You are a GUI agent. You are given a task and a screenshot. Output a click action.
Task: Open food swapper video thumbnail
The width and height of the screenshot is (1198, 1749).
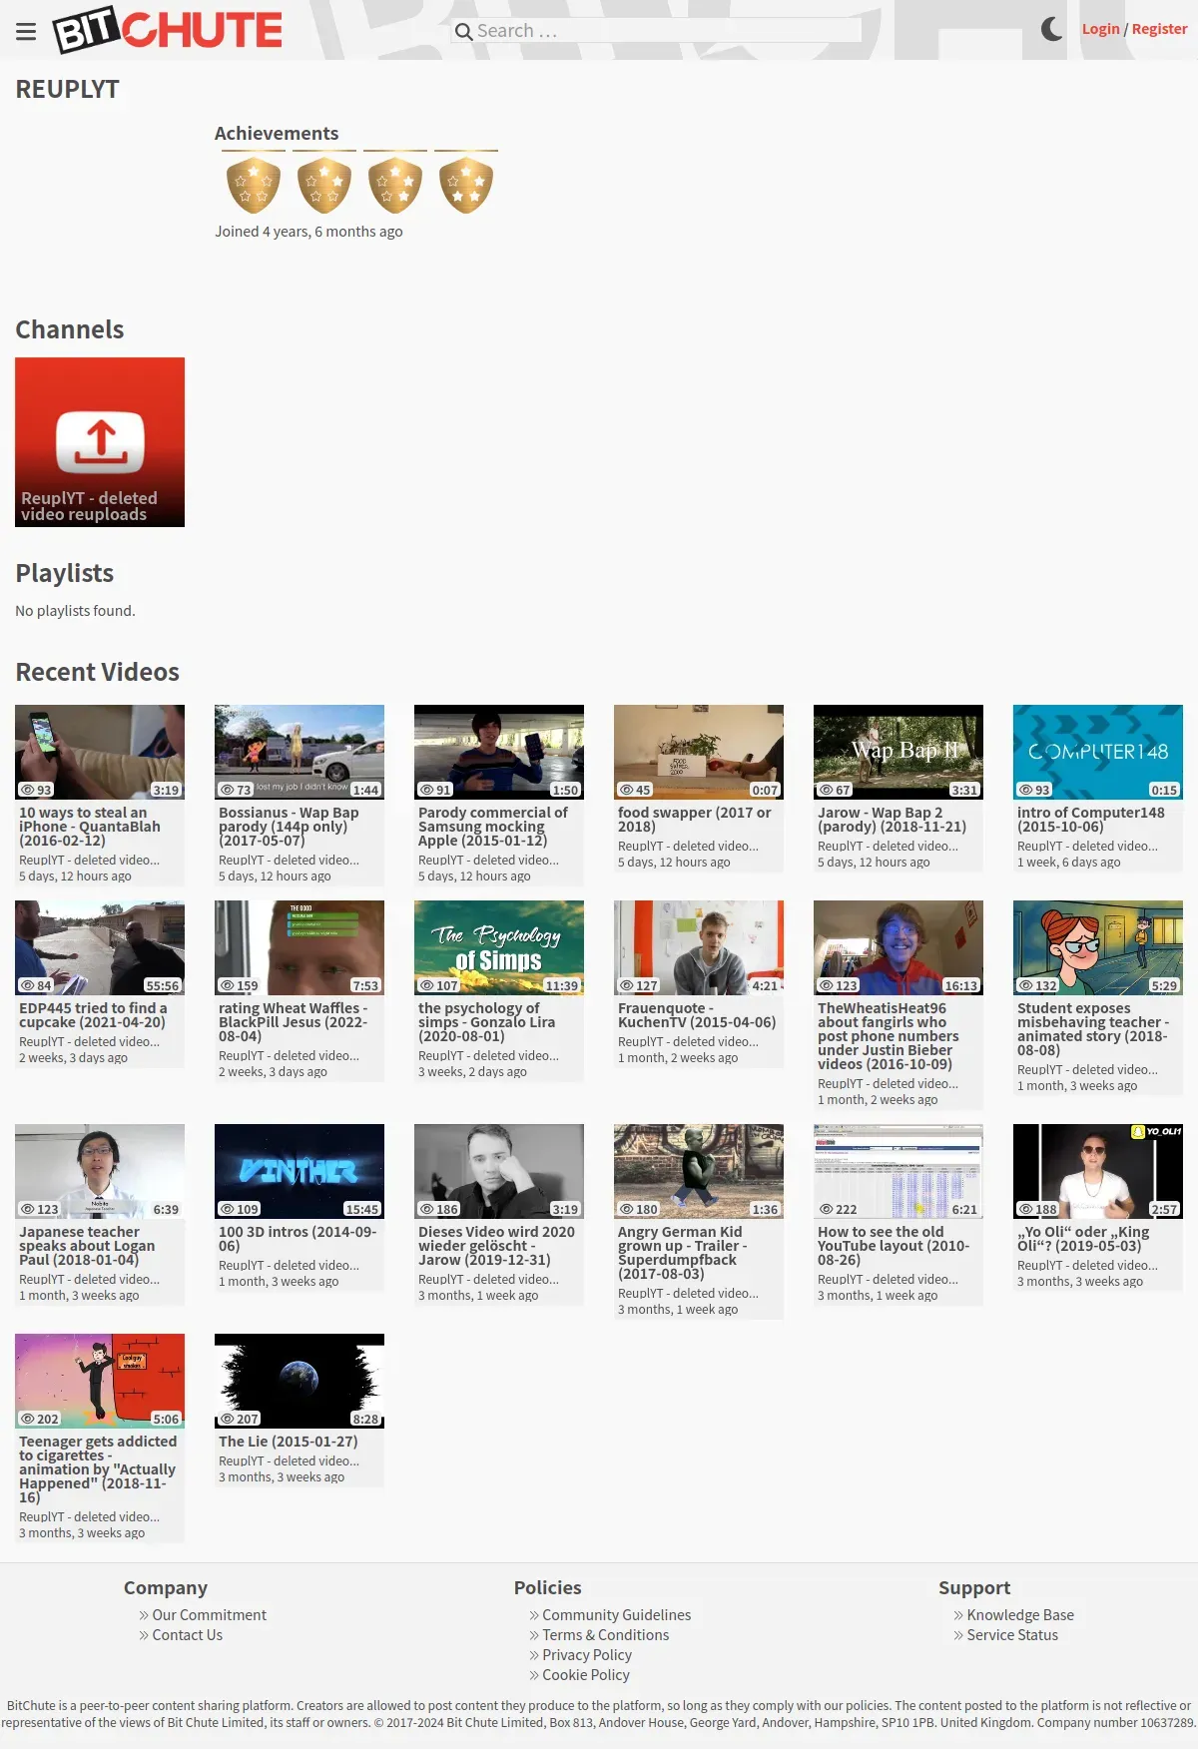point(699,752)
